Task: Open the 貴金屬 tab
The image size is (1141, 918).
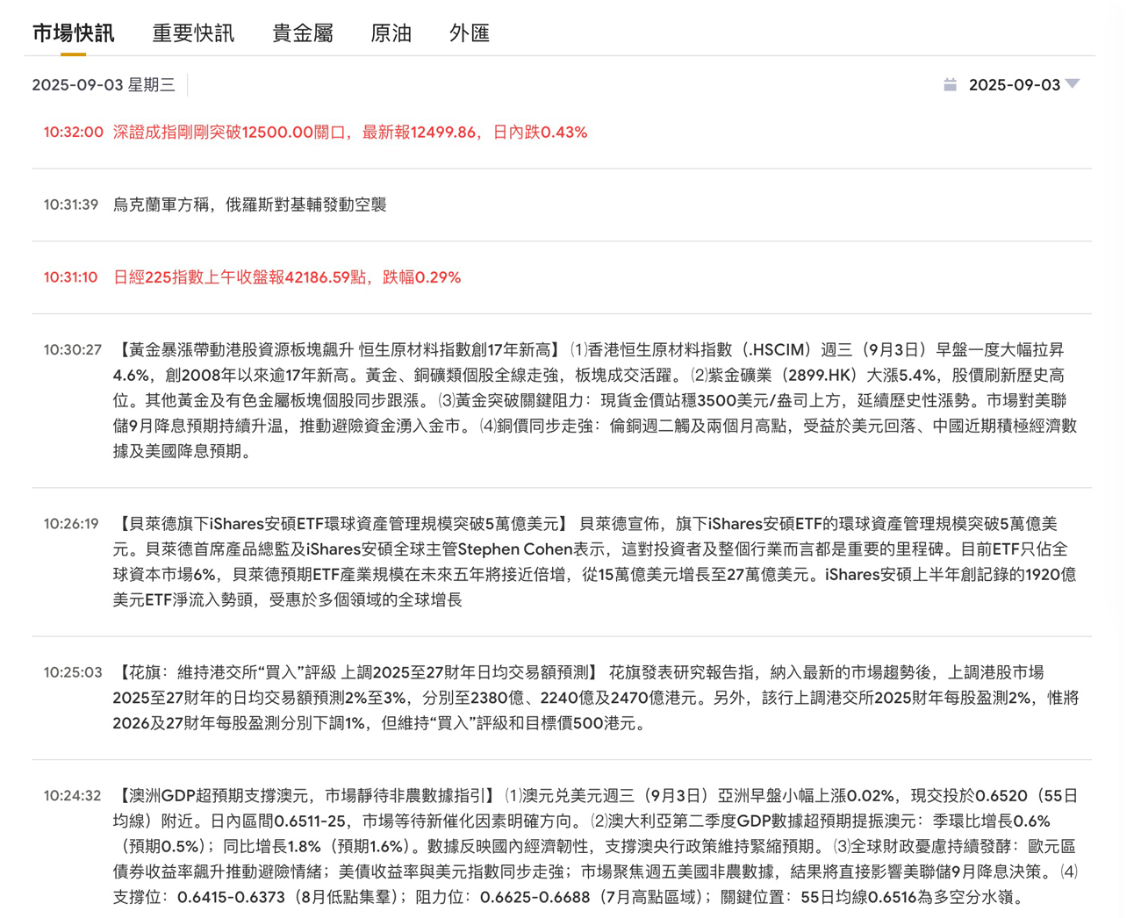Action: click(x=302, y=33)
